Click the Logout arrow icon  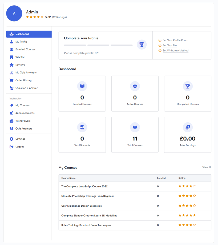(11, 147)
